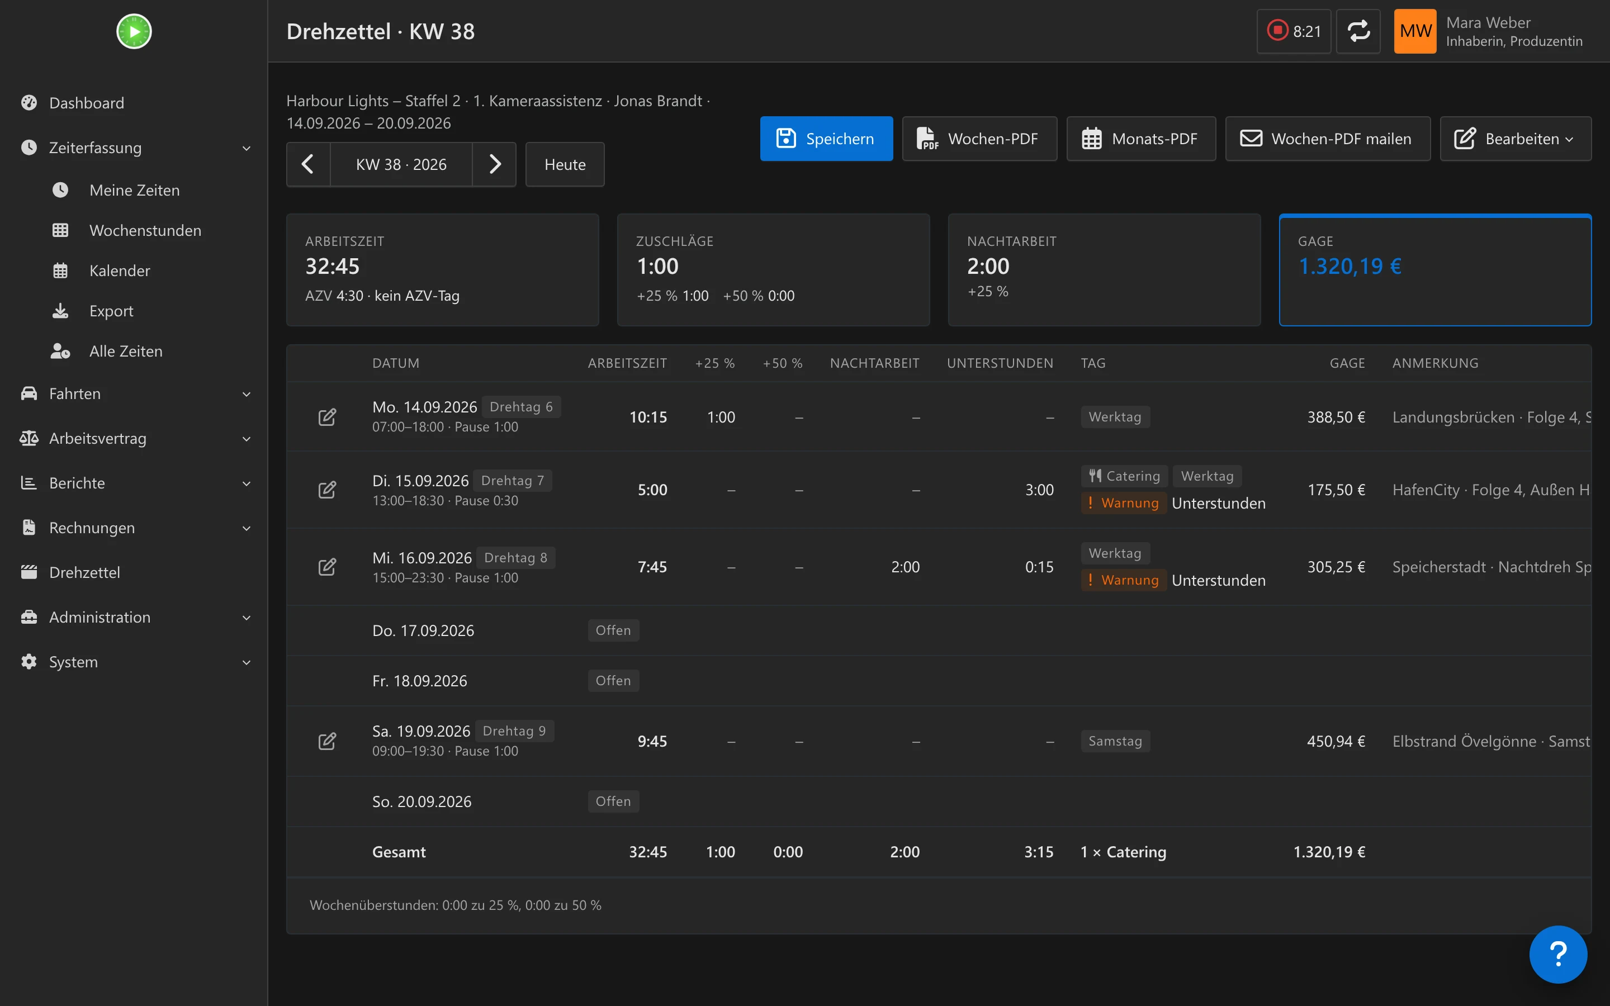This screenshot has width=1610, height=1006.
Task: Expand the Rechnungen menu chevron
Action: pyautogui.click(x=246, y=528)
